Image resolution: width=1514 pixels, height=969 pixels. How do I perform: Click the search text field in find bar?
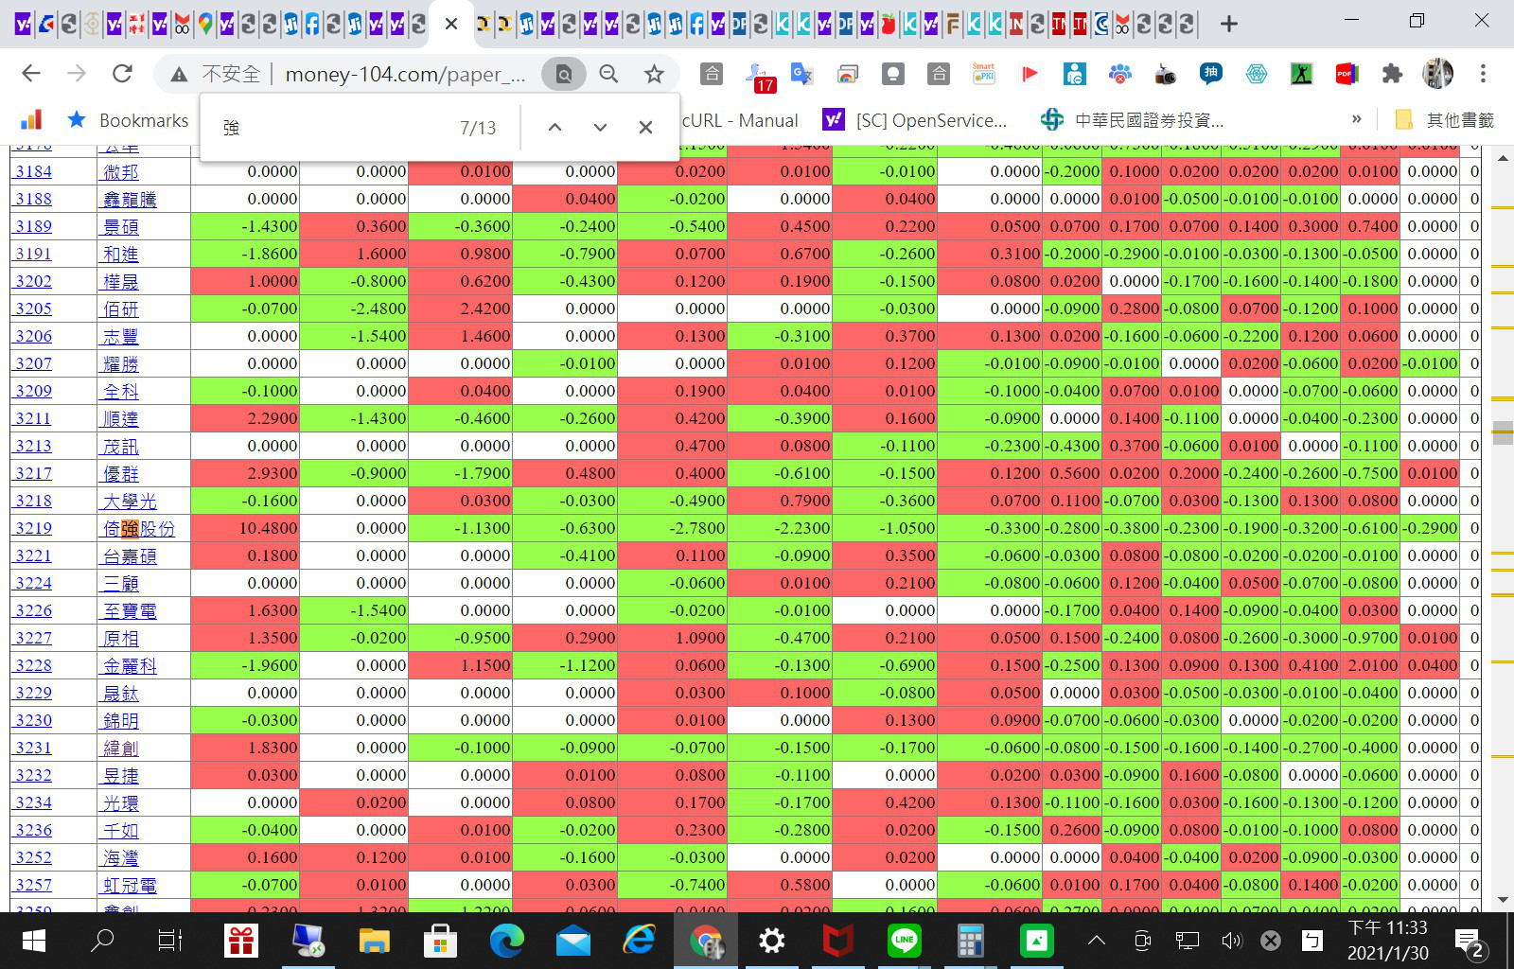(x=331, y=128)
